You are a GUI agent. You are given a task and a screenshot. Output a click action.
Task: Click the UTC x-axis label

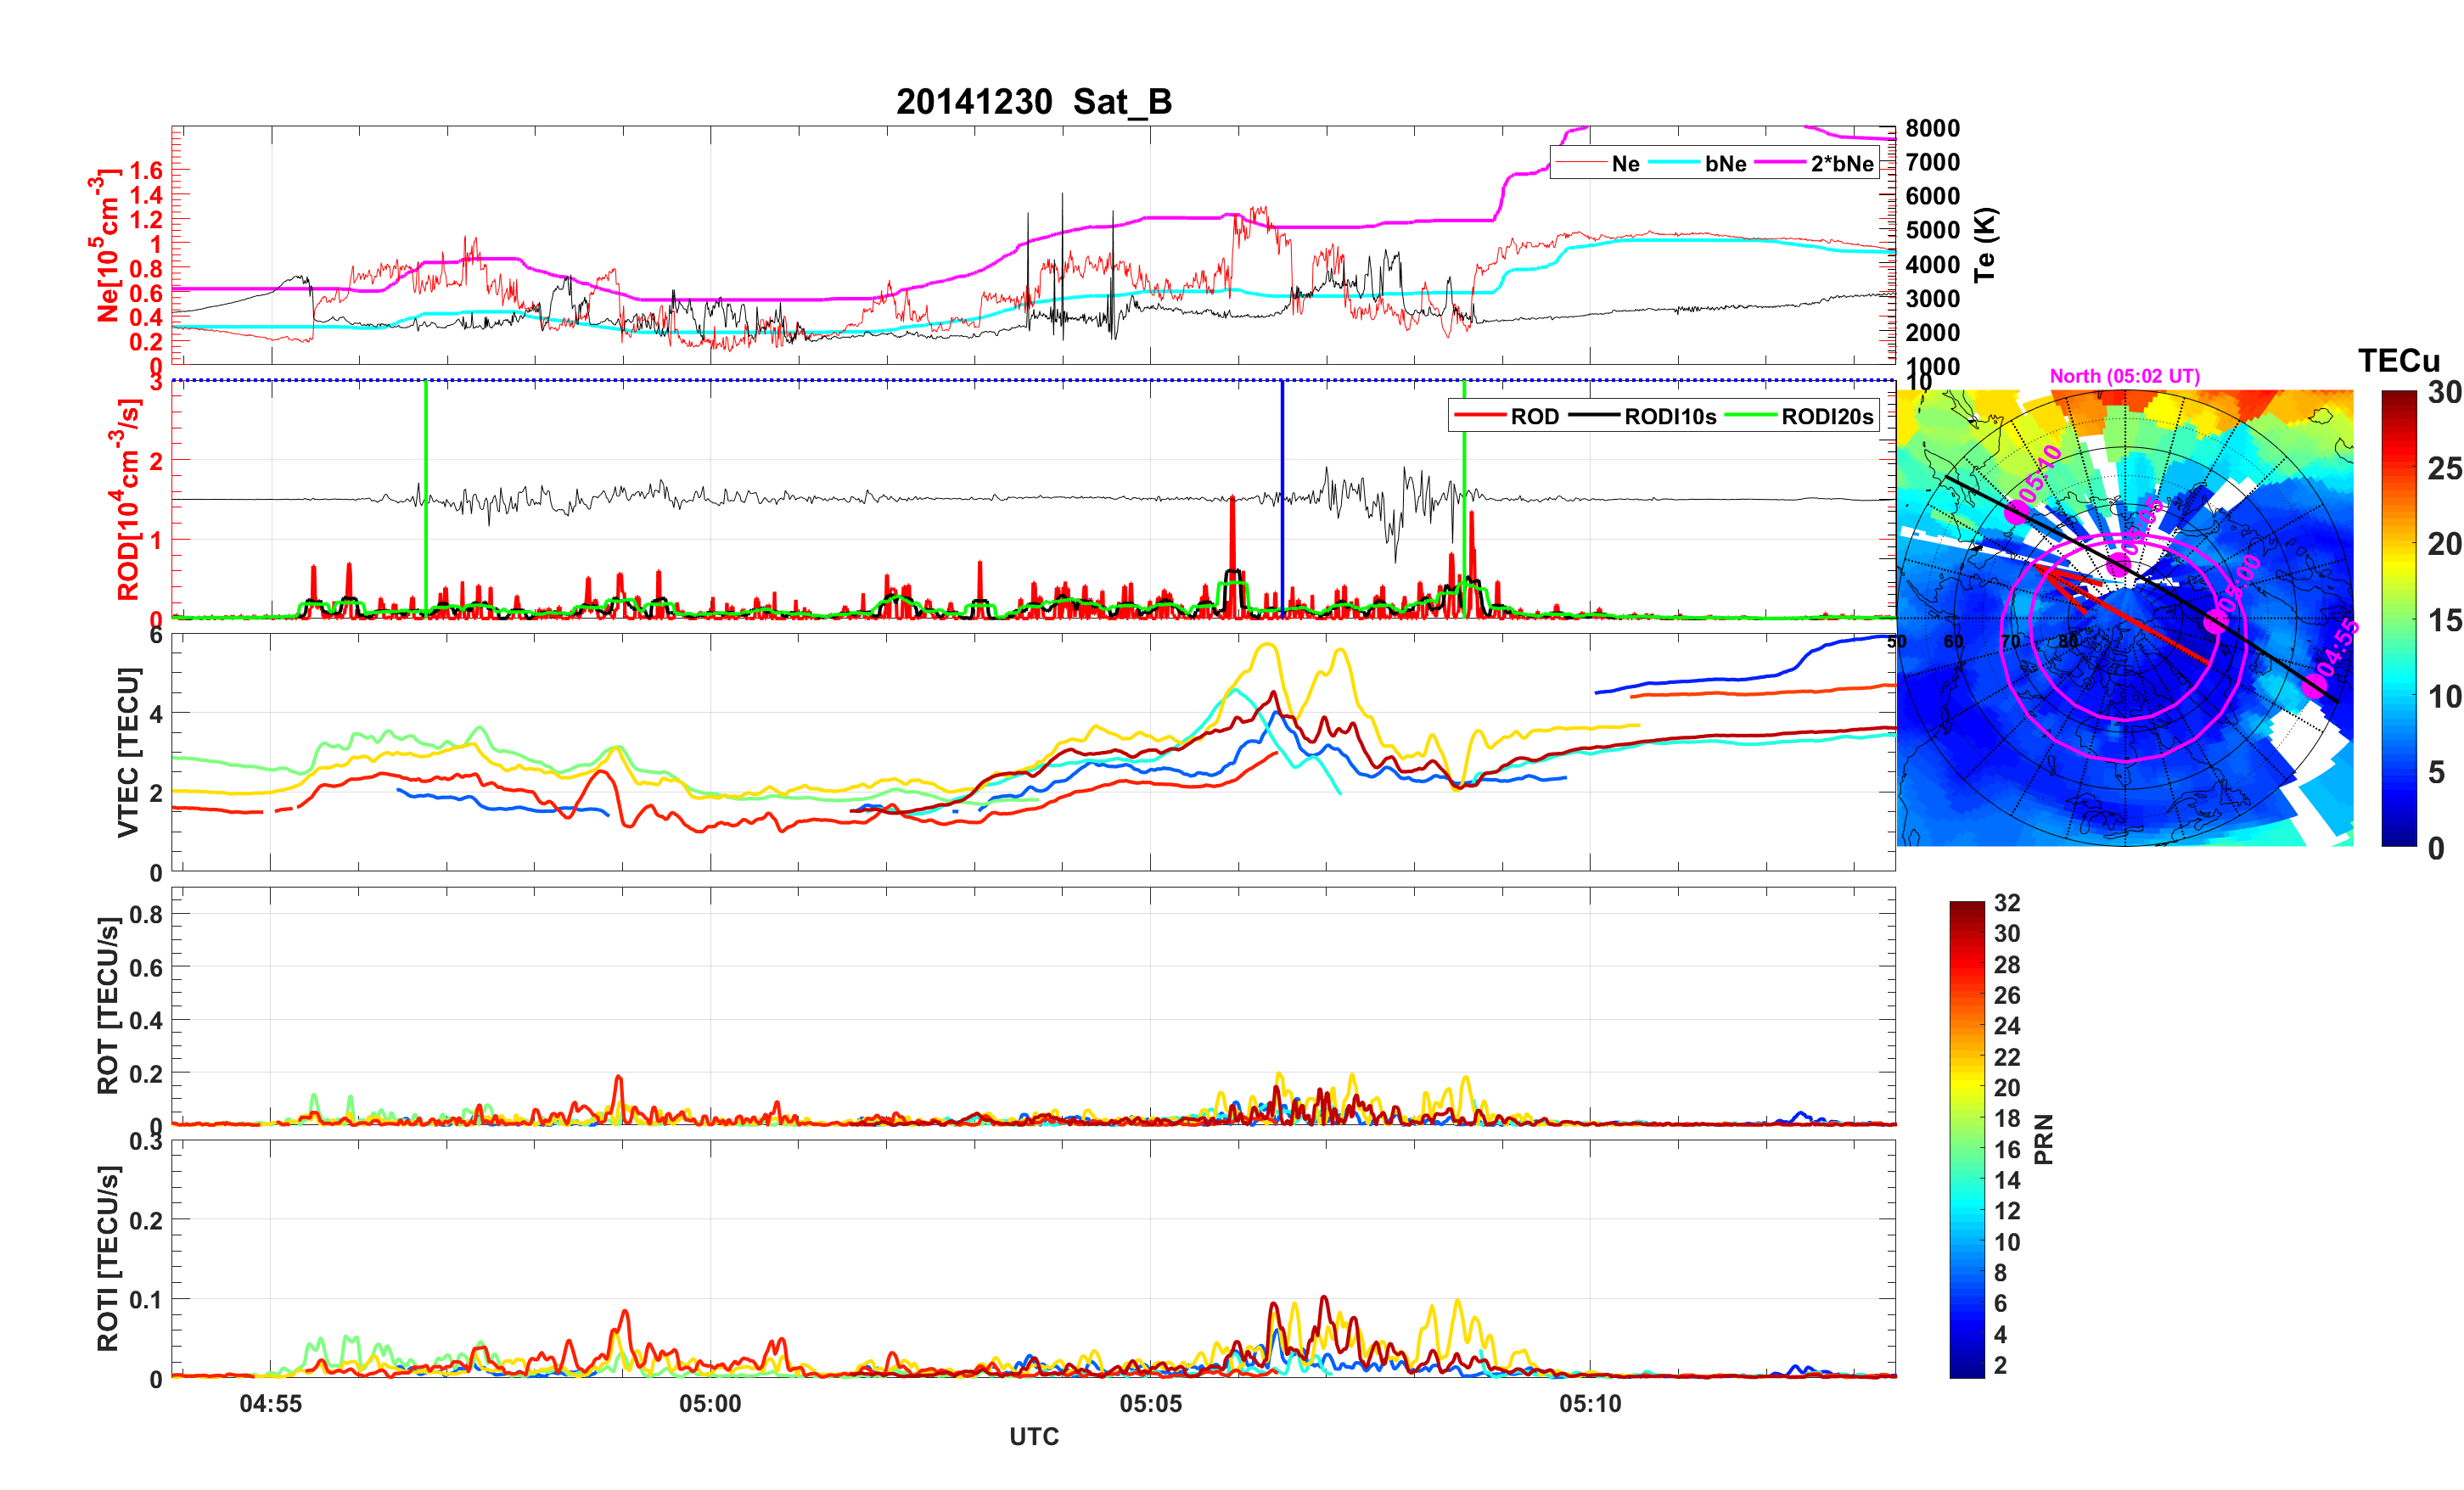(1033, 1437)
